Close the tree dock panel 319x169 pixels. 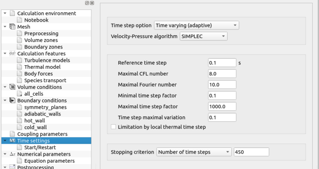(x=92, y=3)
